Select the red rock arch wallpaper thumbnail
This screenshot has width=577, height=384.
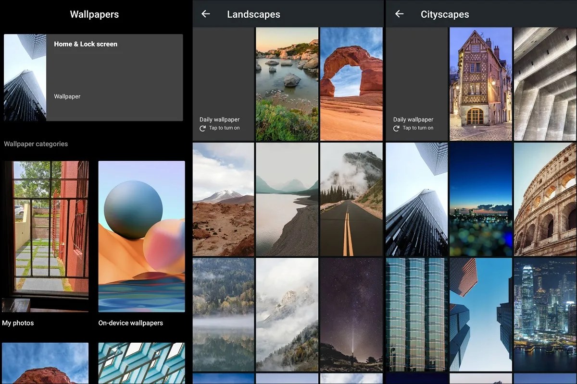tap(351, 84)
